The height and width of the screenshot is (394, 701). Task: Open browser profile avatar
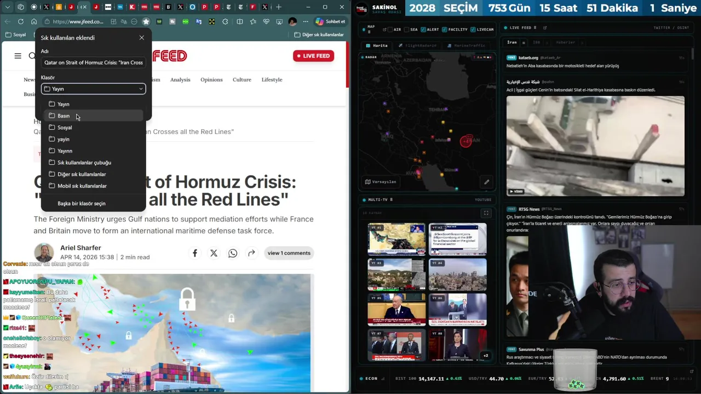pos(292,21)
